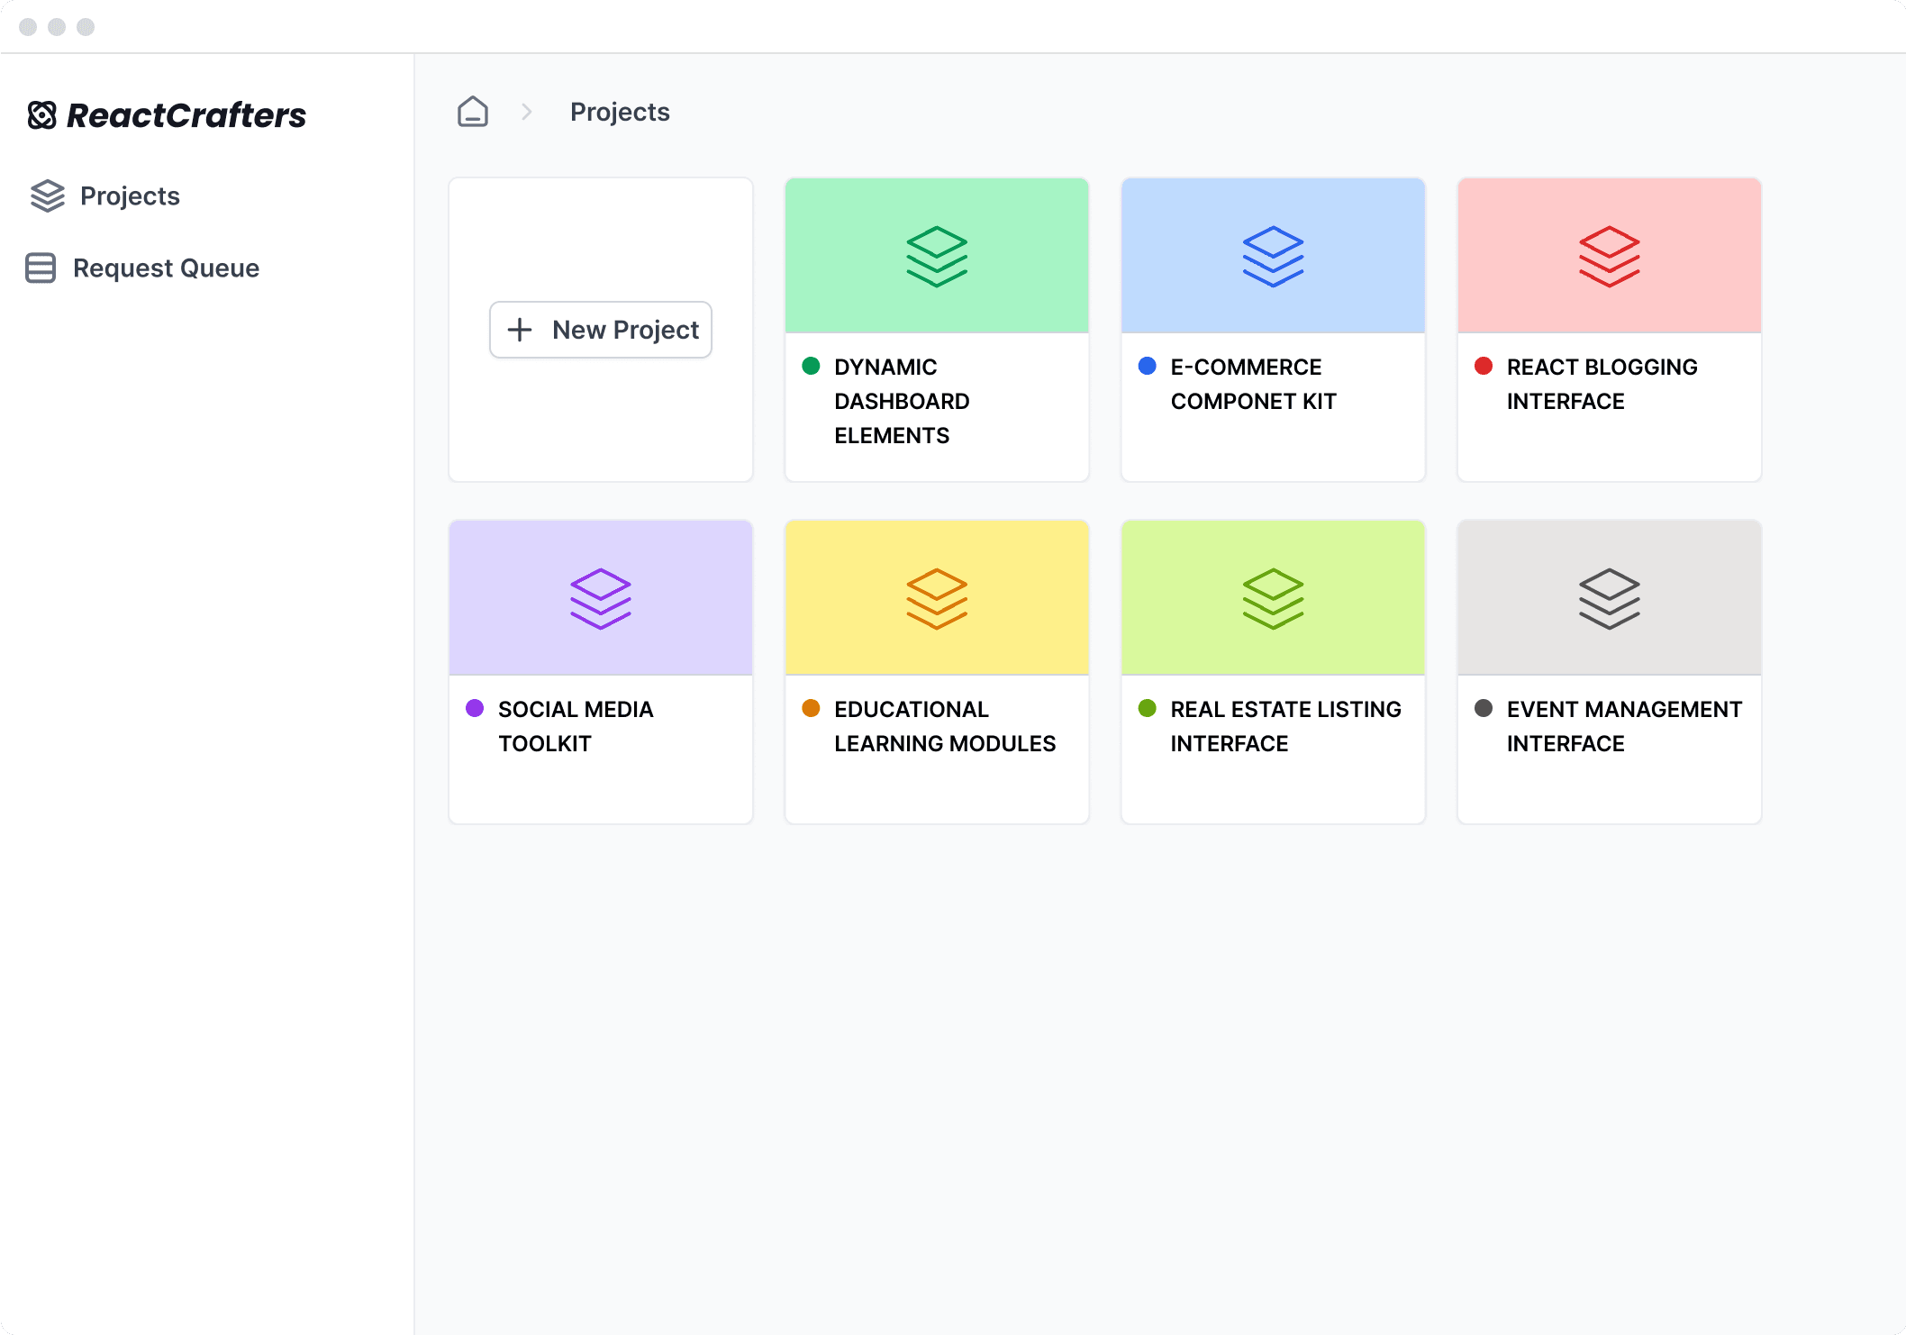Click the red dot beside React Blogging Interface
The width and height of the screenshot is (1906, 1335).
pyautogui.click(x=1483, y=366)
